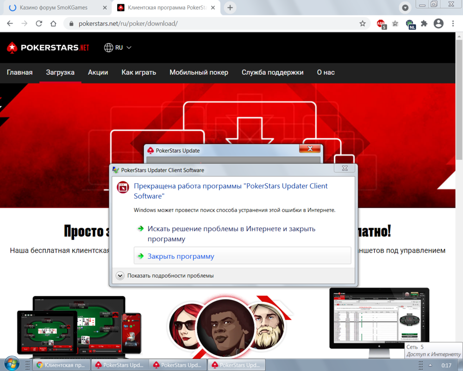Open the Как играть menu item

pos(139,72)
